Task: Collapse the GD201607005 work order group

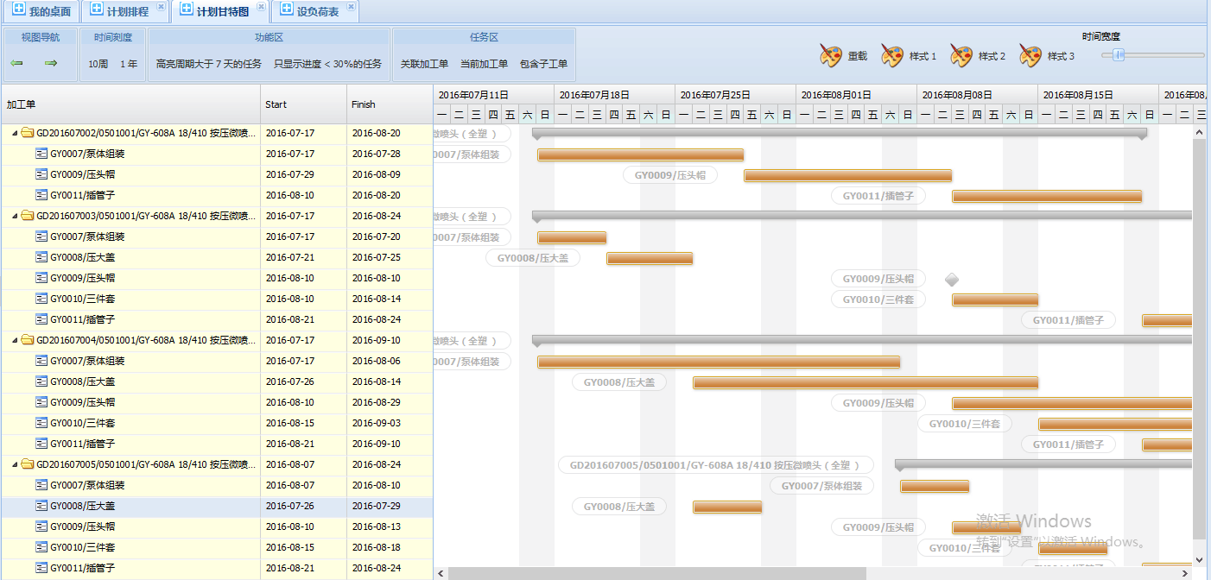Action: pos(15,464)
